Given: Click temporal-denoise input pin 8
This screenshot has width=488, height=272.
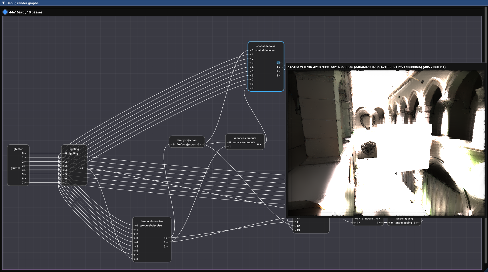Looking at the screenshot, I should pyautogui.click(x=136, y=259).
